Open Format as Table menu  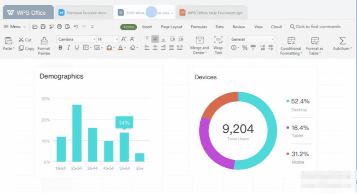(x=315, y=46)
